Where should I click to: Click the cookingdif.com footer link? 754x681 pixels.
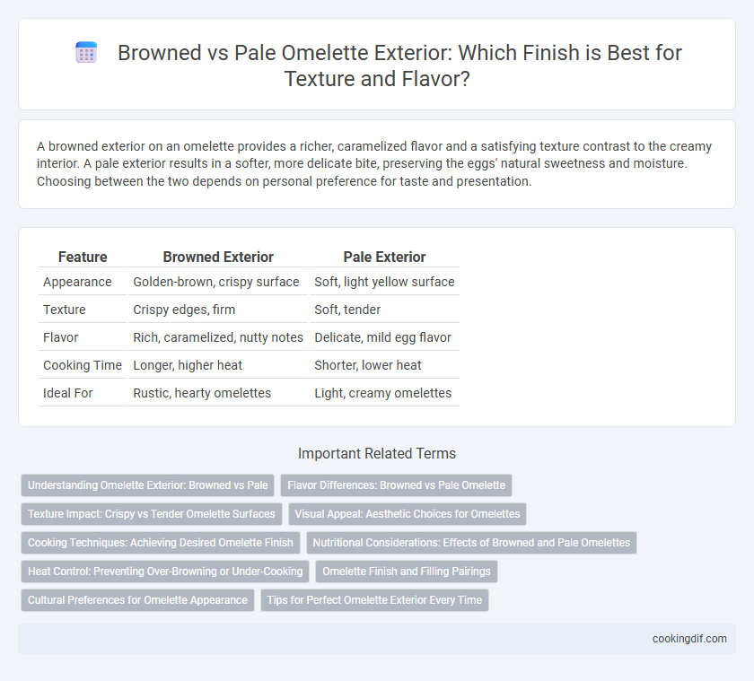point(689,639)
